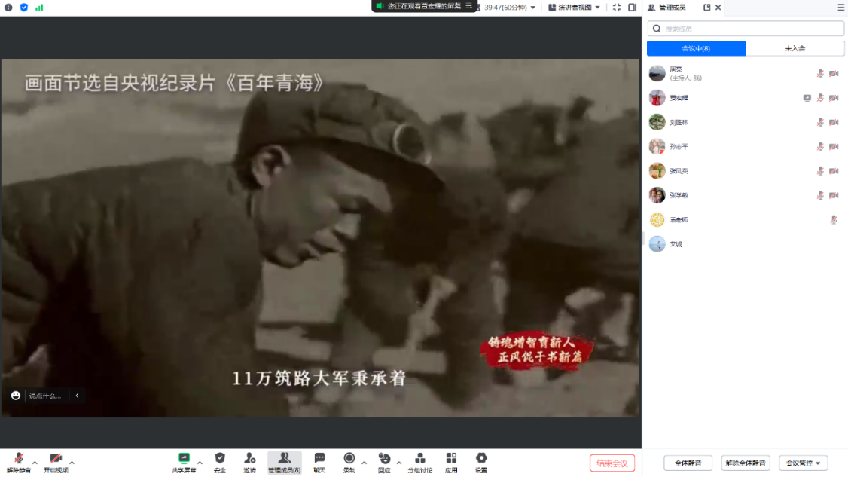Viewport: 848px width, 477px height.
Task: Open meeting Settings (设置) gear icon
Action: (481, 458)
